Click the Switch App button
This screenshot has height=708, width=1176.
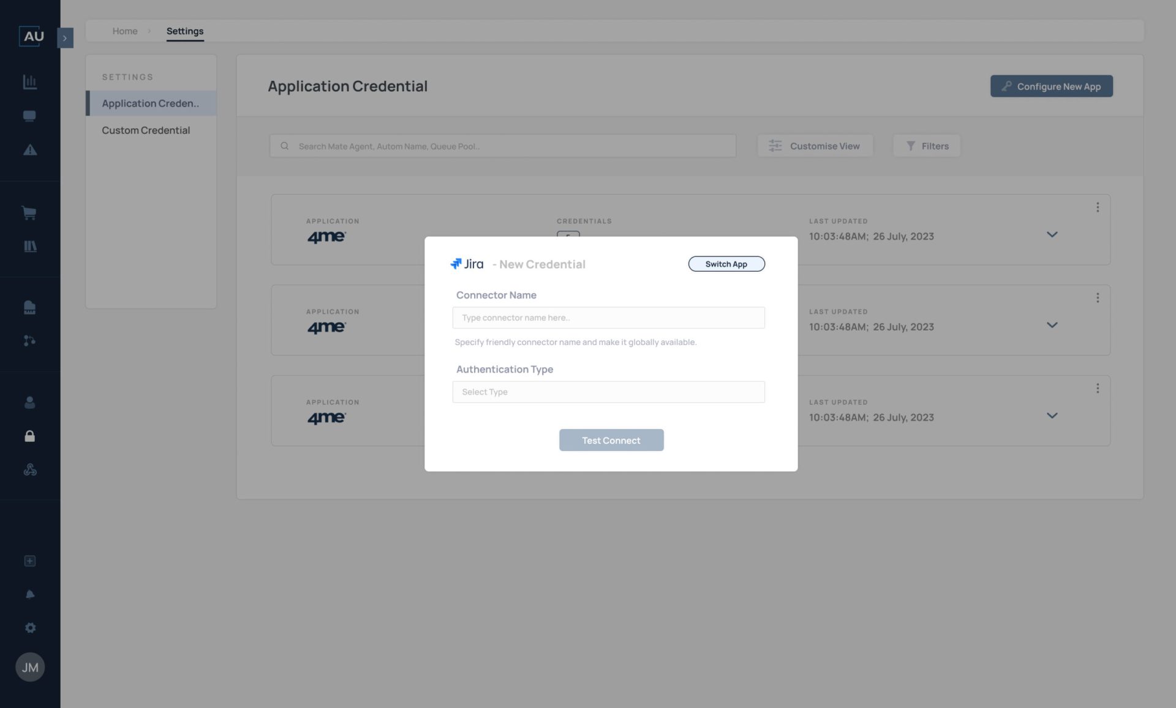coord(726,264)
